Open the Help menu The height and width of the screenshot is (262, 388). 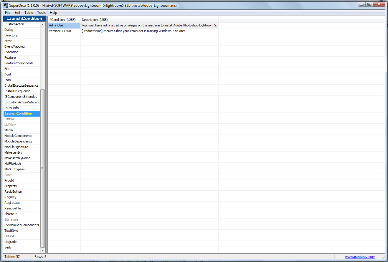pos(53,13)
